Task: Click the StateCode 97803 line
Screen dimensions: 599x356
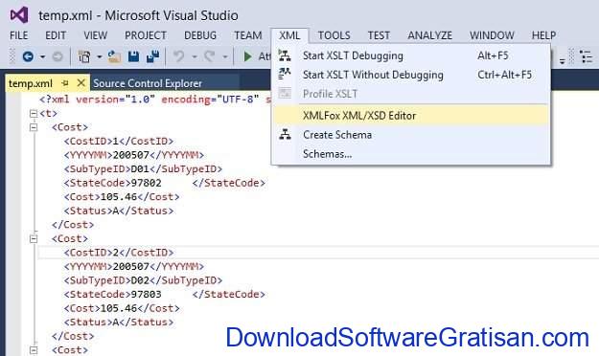Action: click(165, 295)
